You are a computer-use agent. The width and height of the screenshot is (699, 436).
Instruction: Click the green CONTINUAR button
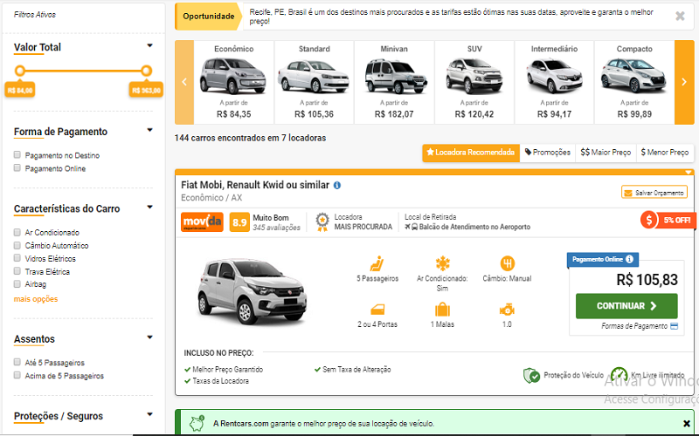click(626, 306)
